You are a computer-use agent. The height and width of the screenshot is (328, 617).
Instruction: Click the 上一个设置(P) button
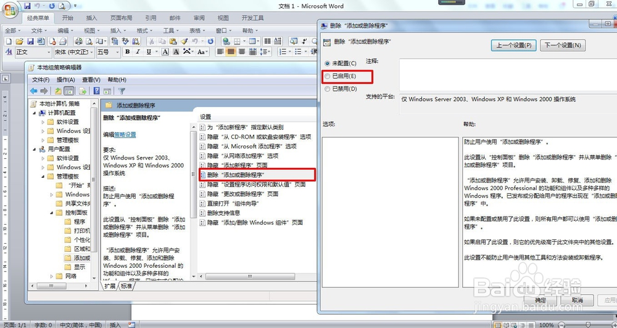pyautogui.click(x=514, y=45)
